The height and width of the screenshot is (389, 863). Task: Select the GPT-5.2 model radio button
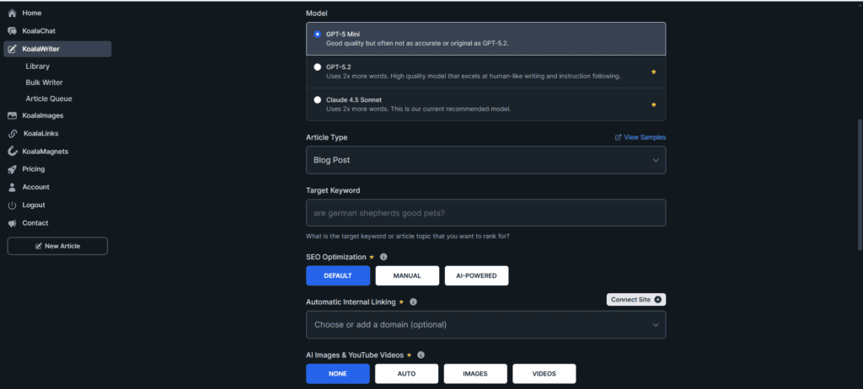[318, 67]
